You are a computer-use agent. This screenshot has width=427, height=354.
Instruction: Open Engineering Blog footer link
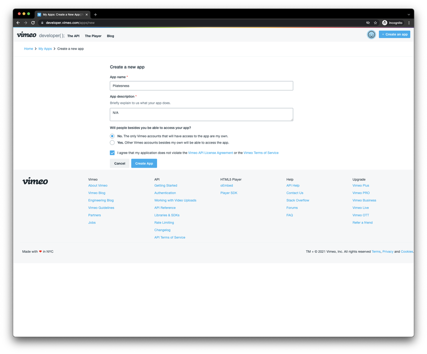pyautogui.click(x=101, y=200)
